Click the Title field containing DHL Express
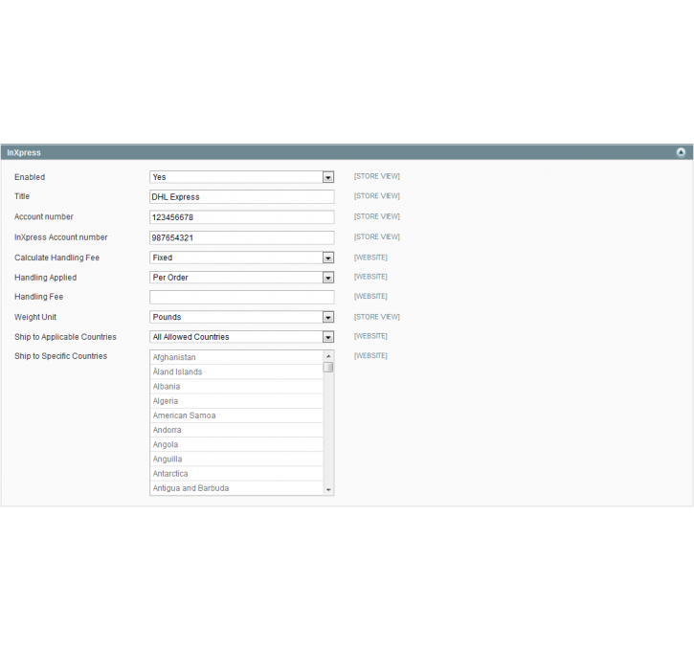 pos(241,197)
